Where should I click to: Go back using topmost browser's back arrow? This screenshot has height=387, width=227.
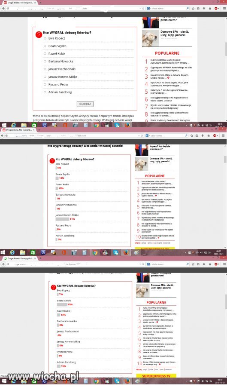[3, 9]
